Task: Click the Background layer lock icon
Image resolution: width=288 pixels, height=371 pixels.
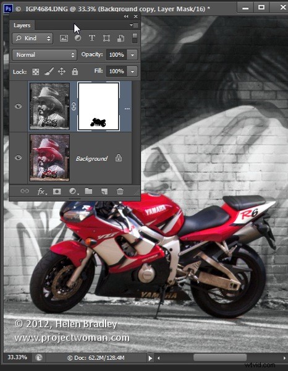Action: (119, 158)
